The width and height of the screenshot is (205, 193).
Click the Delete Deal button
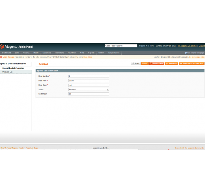[x=157, y=64]
